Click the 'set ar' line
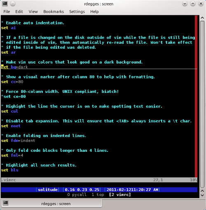This screenshot has height=210, width=206. tap(9, 52)
